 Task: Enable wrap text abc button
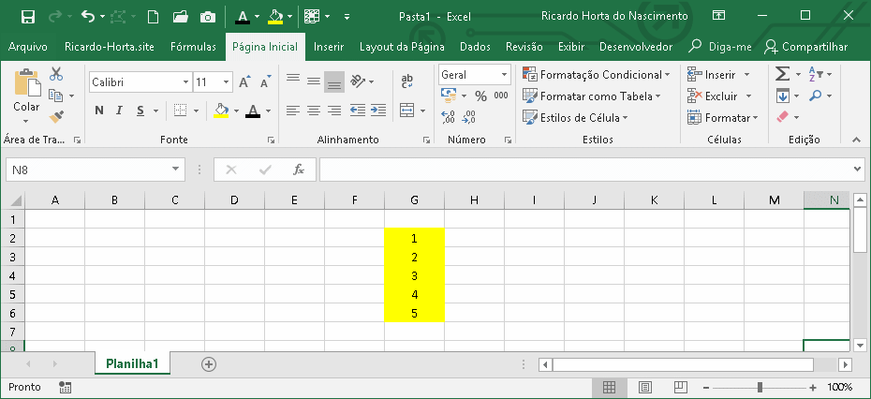pyautogui.click(x=407, y=81)
